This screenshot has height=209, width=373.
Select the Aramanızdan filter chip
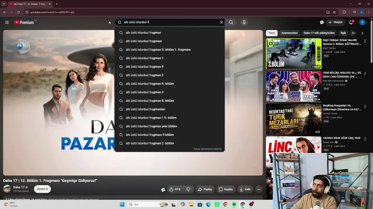pos(289,33)
